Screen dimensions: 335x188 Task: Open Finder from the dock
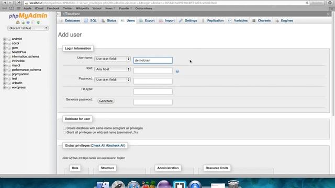(103, 185)
